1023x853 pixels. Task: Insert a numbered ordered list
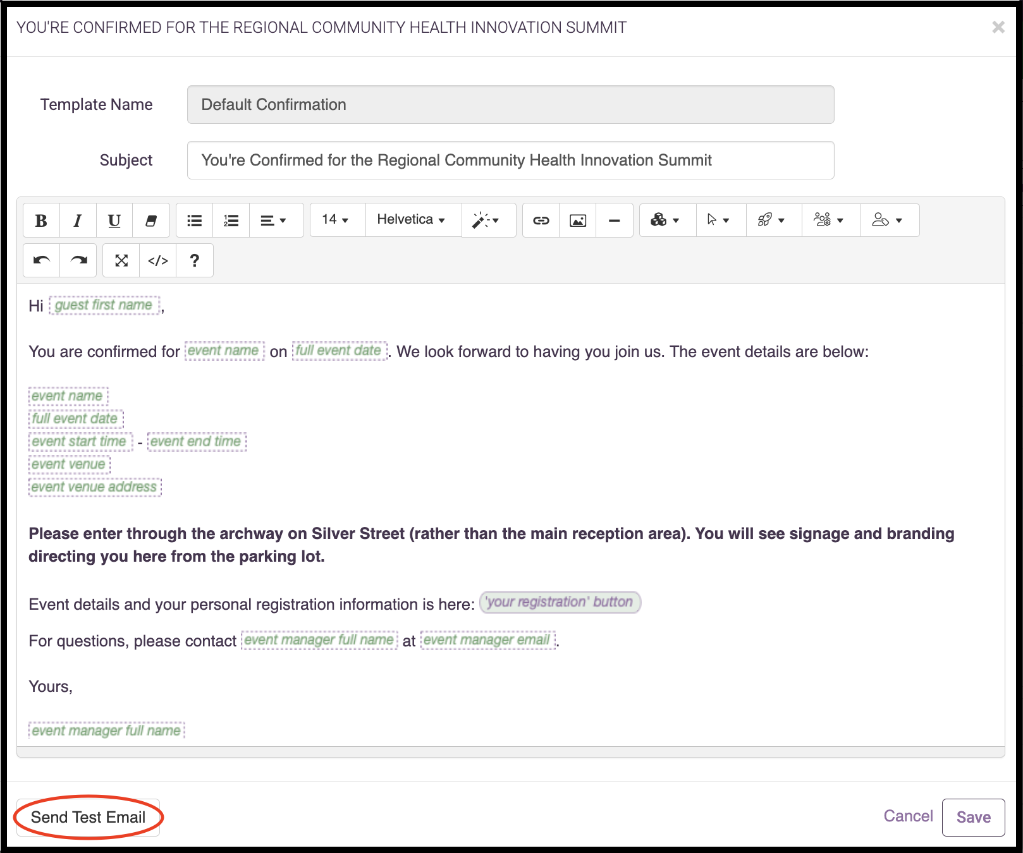click(x=231, y=221)
